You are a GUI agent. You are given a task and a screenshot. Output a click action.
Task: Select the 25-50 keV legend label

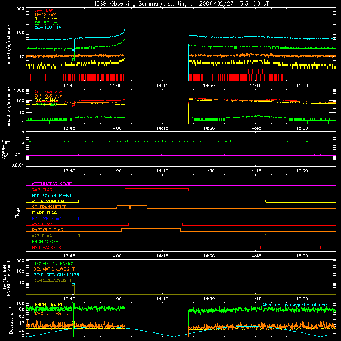tap(47, 23)
